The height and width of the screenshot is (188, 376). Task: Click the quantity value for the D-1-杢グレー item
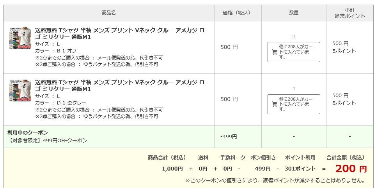(x=294, y=89)
